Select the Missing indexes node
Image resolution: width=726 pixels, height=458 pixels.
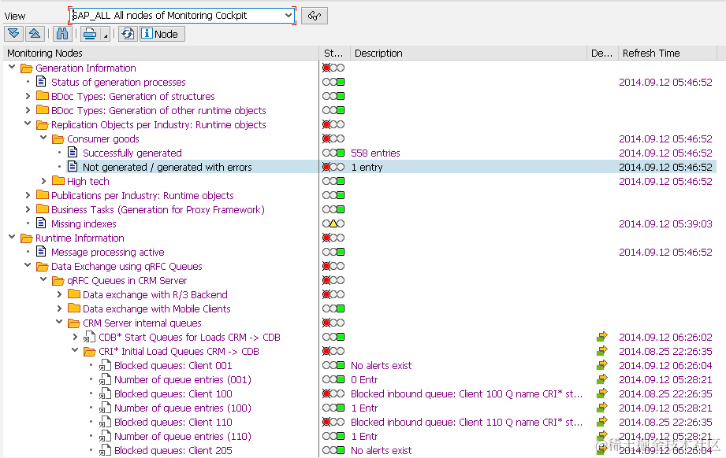84,223
